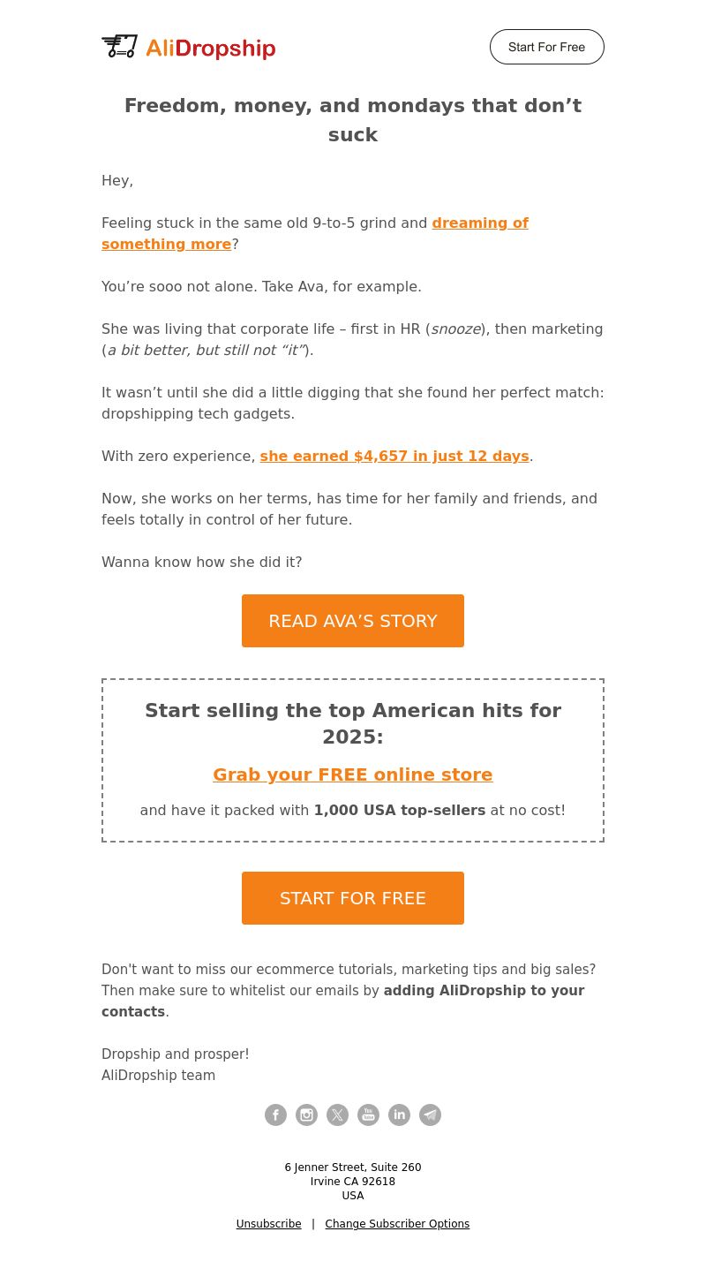This screenshot has width=706, height=1277.
Task: Click the READ AVA'S STORY button
Action: pyautogui.click(x=353, y=621)
